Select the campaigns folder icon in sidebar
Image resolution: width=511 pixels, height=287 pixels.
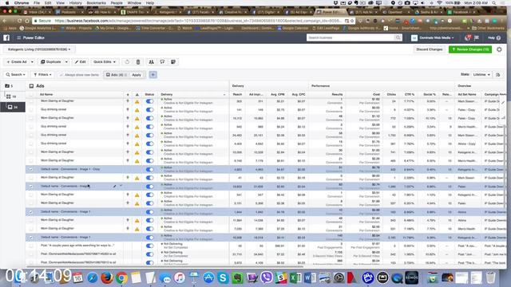pos(7,86)
